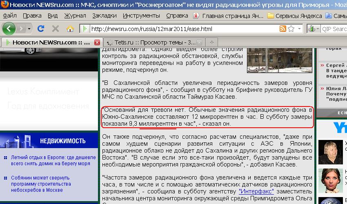Screen dimensions: 347x204
Task: Click the words '9,3 миллирентген в час'
Action: [x=161, y=124]
